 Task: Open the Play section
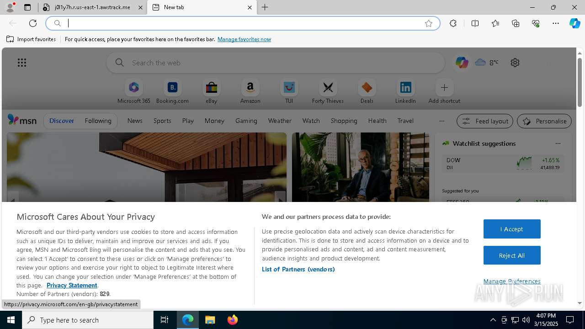(x=188, y=121)
